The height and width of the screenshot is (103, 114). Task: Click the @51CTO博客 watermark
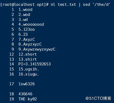[98, 98]
